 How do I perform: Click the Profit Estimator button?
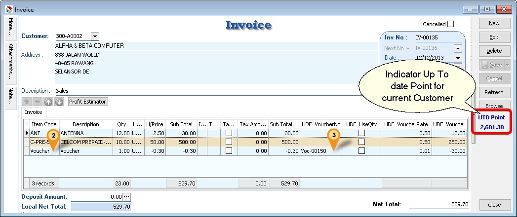[87, 102]
